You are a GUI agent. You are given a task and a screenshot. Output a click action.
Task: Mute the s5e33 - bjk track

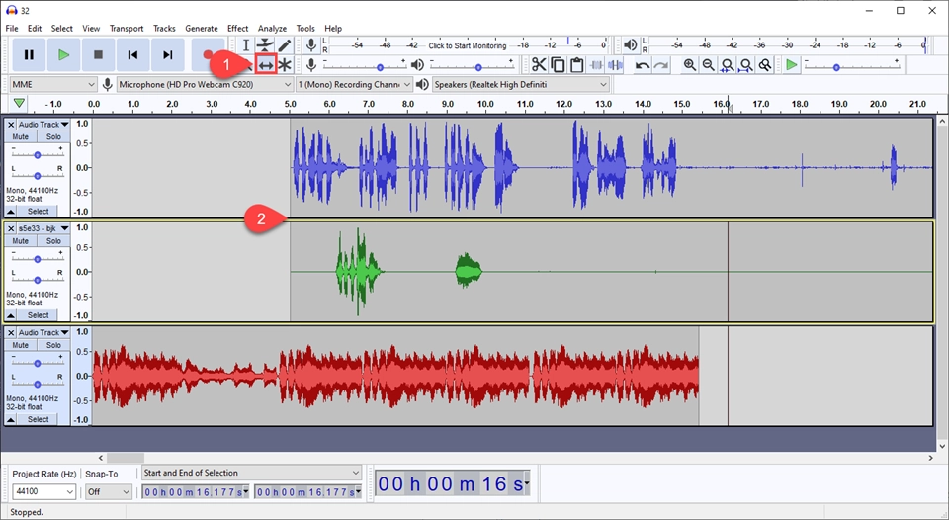point(21,241)
